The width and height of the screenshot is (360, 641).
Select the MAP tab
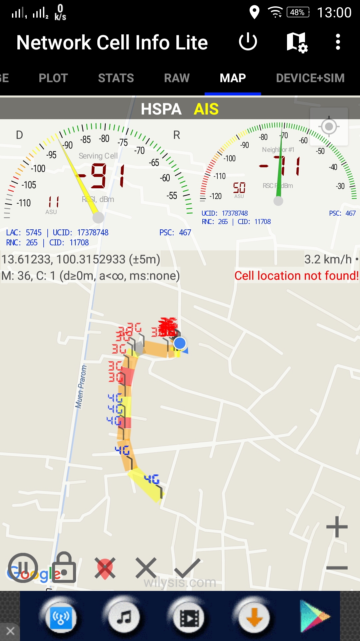click(x=233, y=78)
